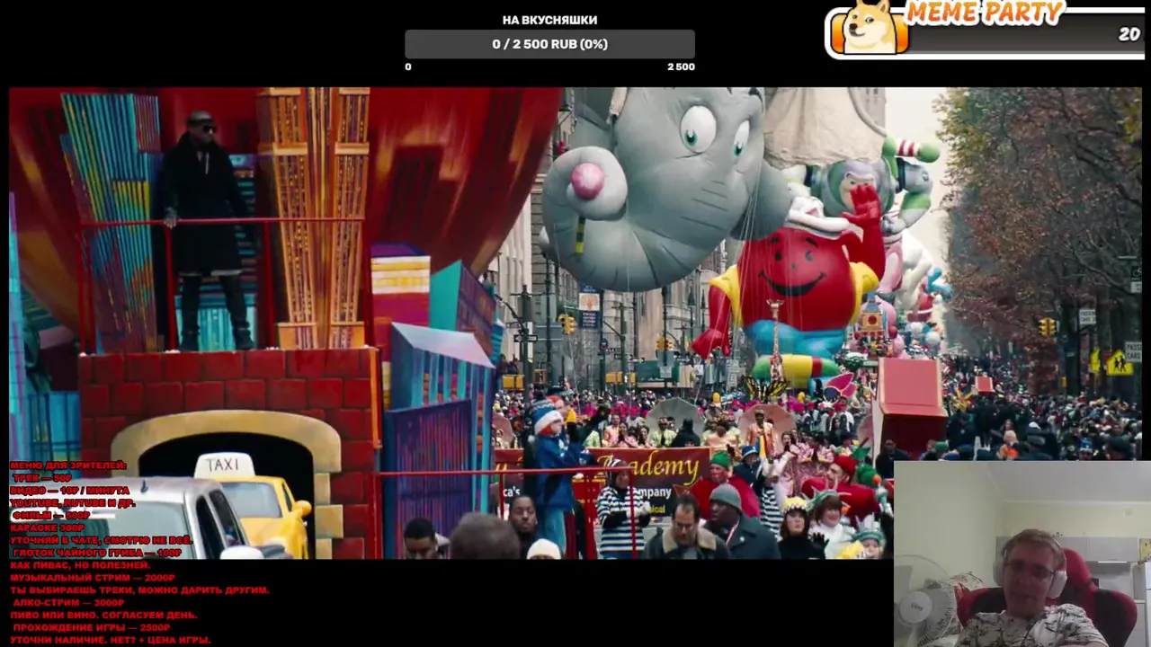Click the goal maximum label 2 500

681,66
